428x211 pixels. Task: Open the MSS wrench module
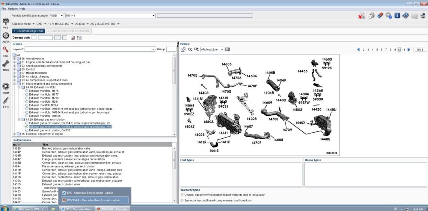pos(6,66)
